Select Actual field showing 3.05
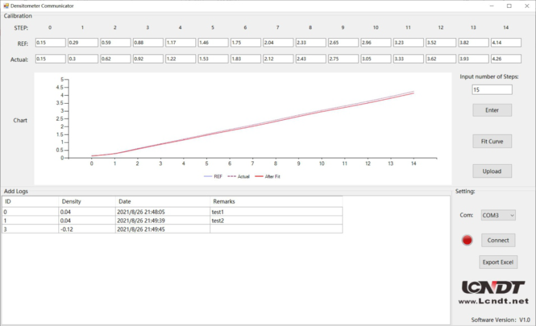The width and height of the screenshot is (536, 326). [x=376, y=59]
